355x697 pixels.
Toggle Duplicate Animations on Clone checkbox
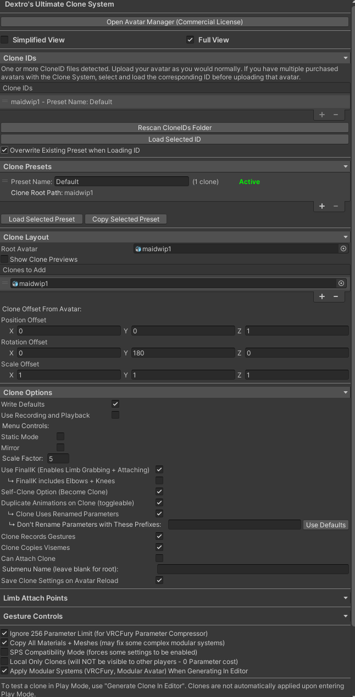click(159, 503)
